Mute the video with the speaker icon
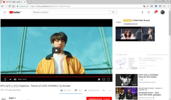Screen dimensions: 171x100 [x=15, y=79]
